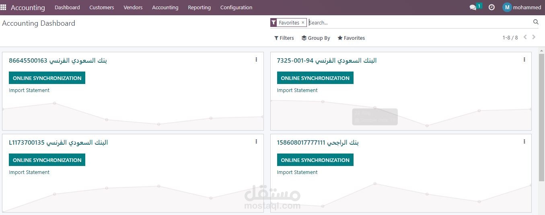545x215 pixels.
Task: Click Online Synchronization on 86645500163 card
Action: 47,78
